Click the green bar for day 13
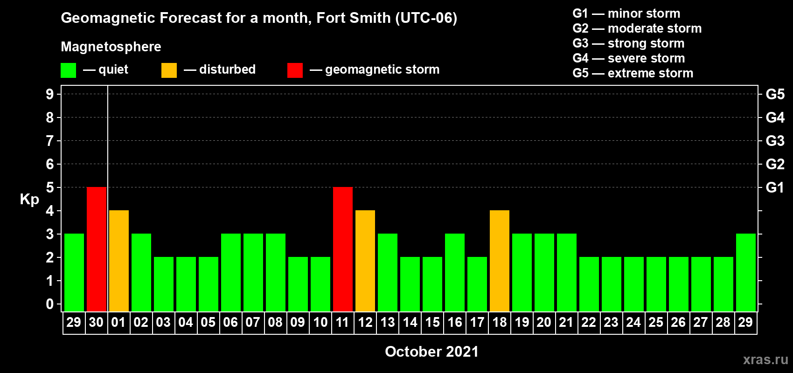793x373 pixels. click(388, 273)
